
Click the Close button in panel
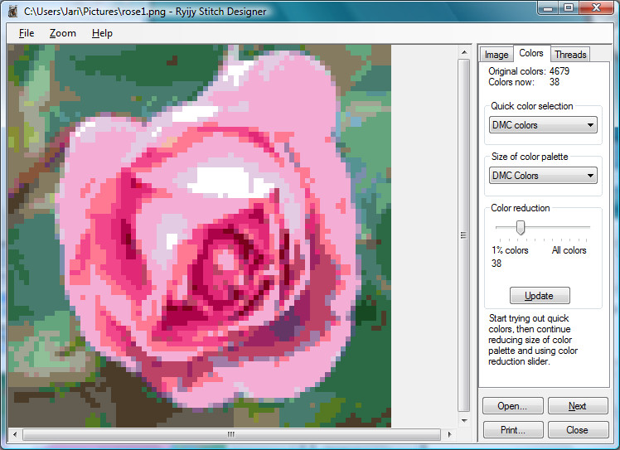(x=577, y=430)
